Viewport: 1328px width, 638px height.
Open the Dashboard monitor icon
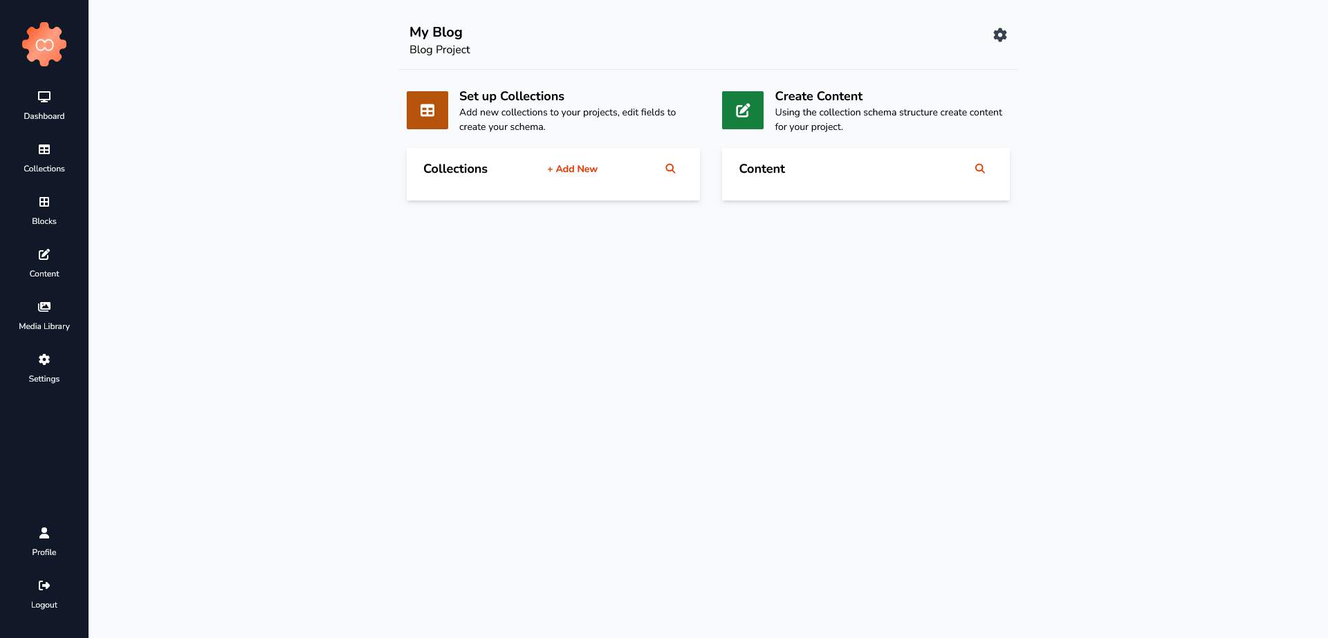coord(44,97)
